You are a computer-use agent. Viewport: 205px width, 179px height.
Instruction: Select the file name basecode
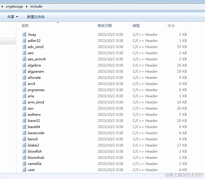[x=36, y=133]
